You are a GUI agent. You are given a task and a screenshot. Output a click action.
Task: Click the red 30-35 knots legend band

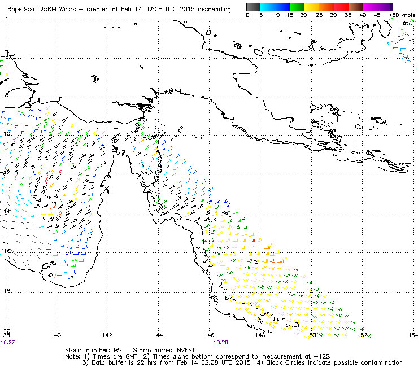341,7
